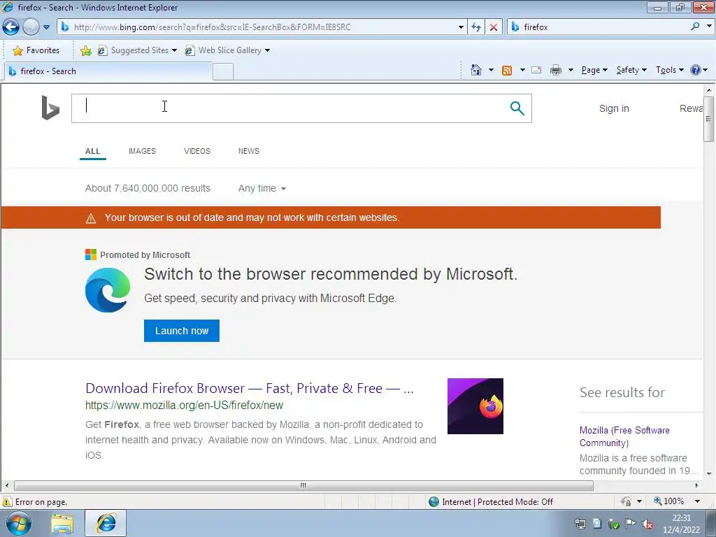
Task: Switch to the VIDEOS tab
Action: coord(196,151)
